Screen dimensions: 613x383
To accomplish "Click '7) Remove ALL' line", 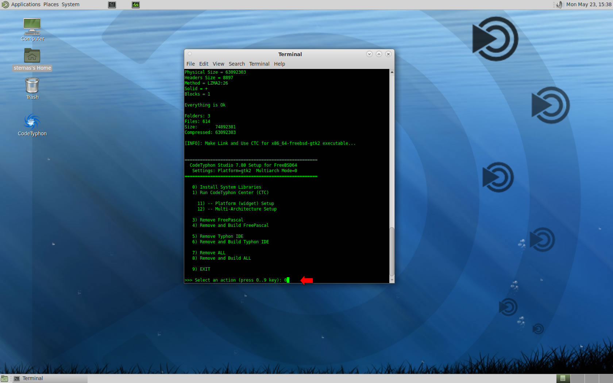I will (209, 253).
